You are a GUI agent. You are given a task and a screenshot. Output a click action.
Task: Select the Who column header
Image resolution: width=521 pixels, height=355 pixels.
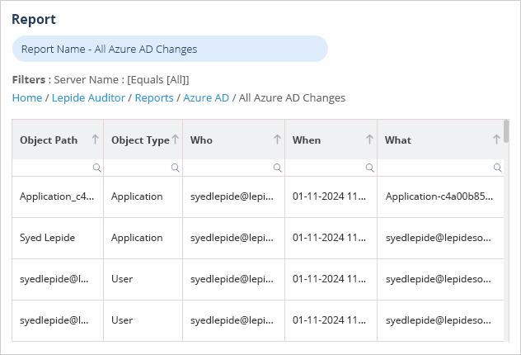coord(233,140)
